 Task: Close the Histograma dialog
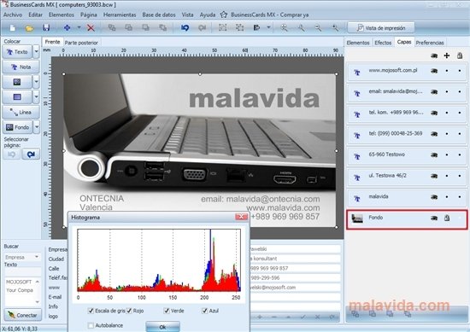click(x=241, y=217)
